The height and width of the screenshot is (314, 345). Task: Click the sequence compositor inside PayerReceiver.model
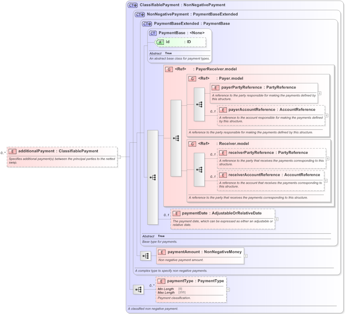176,138
